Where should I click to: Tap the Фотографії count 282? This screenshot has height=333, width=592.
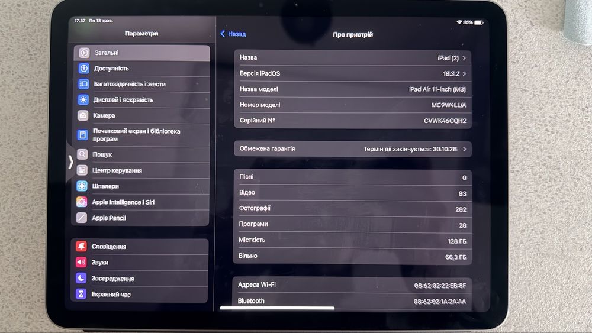click(461, 209)
